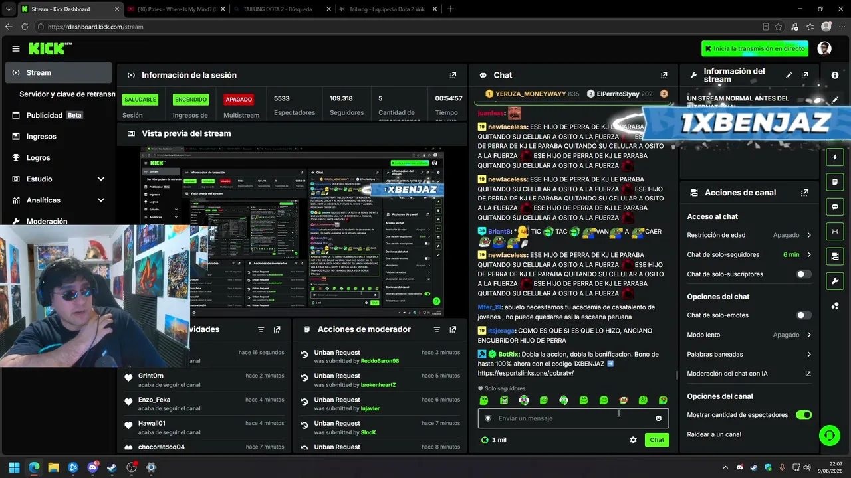This screenshot has width=851, height=478.
Task: Open the browser tab list dropdown
Action: click(x=8, y=9)
